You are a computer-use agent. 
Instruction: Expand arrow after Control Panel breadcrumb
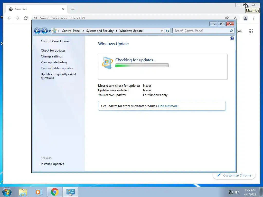tap(83, 31)
